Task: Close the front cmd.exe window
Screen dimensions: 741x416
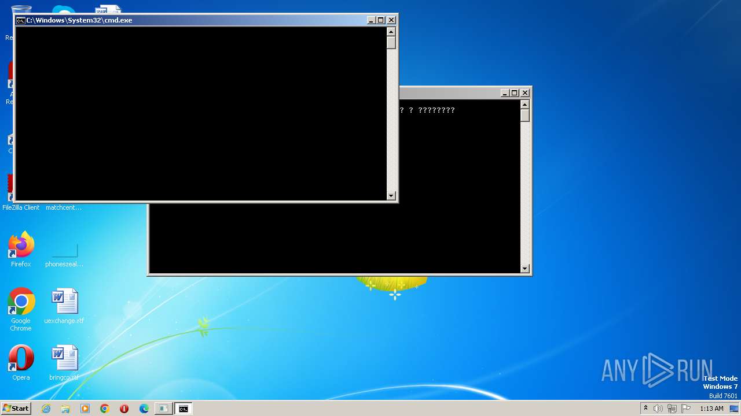Action: [x=391, y=20]
